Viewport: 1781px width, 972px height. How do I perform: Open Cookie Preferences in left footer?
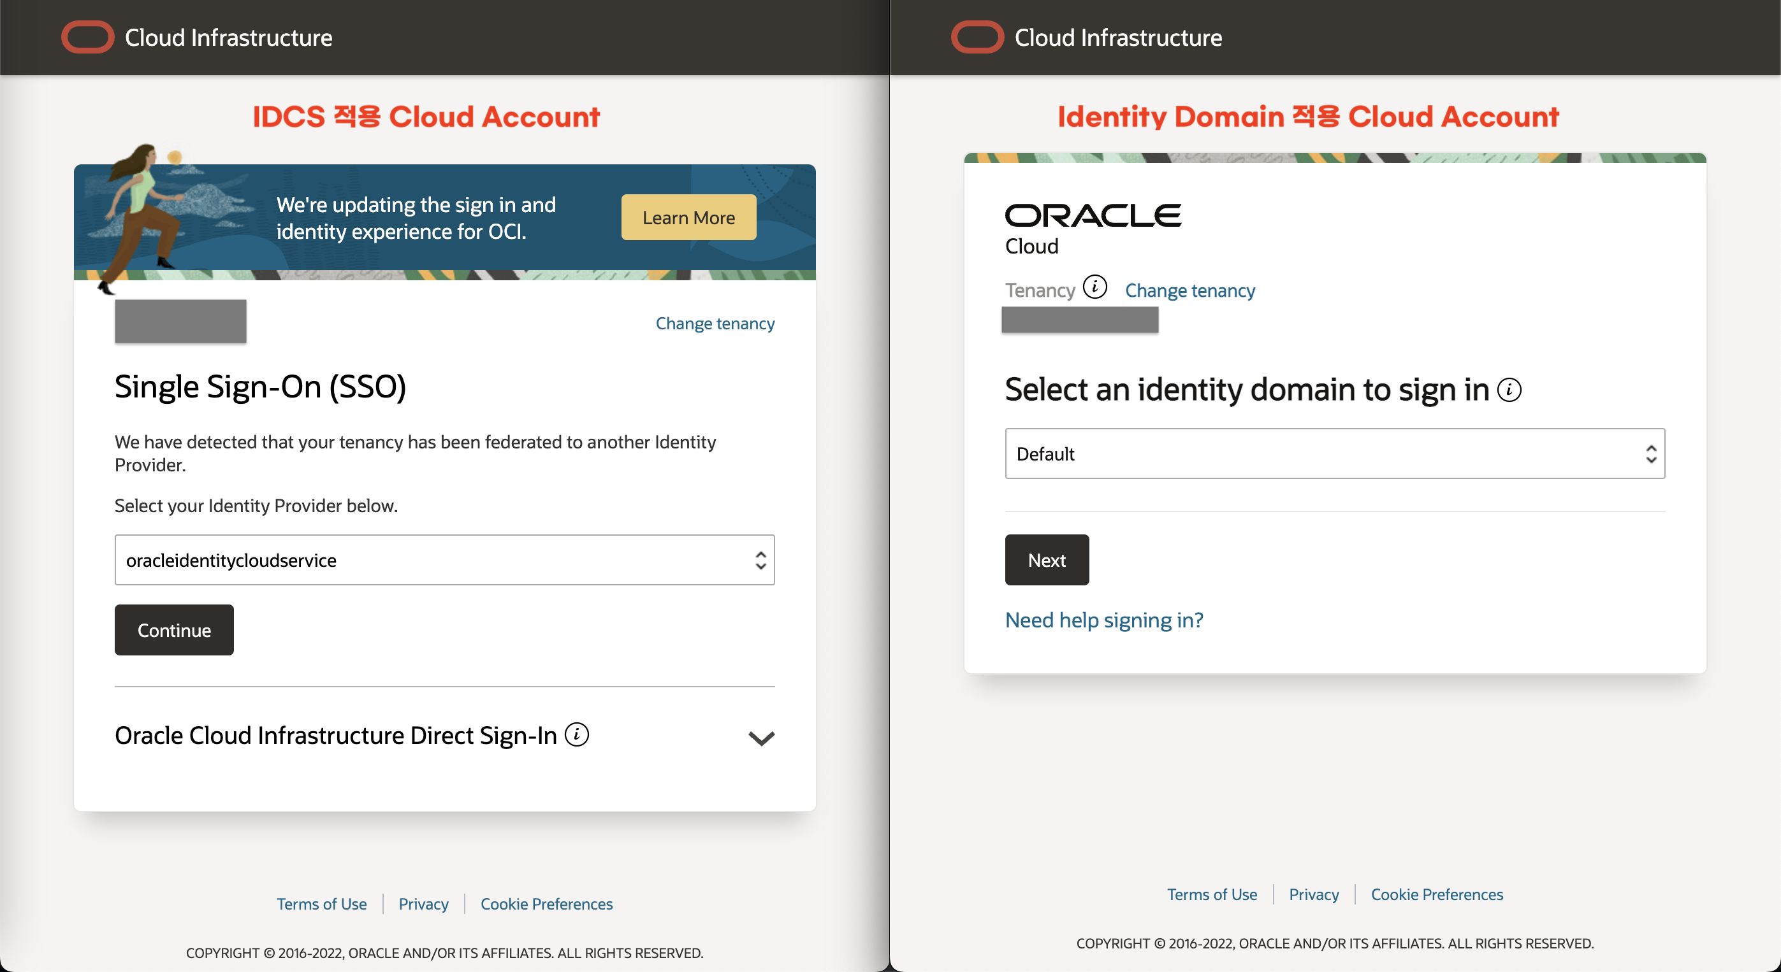coord(546,904)
